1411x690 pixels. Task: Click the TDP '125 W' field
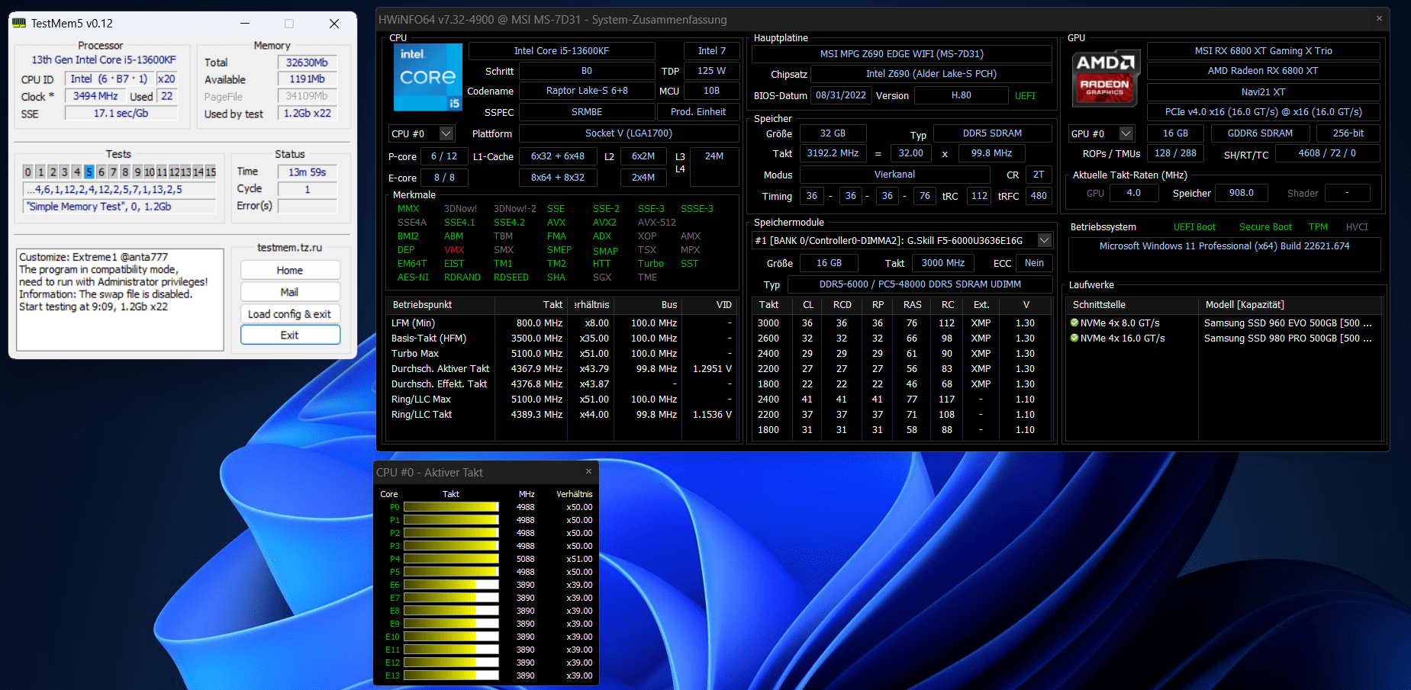tap(711, 71)
